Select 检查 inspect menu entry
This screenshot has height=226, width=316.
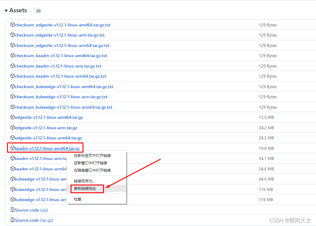tap(96, 199)
